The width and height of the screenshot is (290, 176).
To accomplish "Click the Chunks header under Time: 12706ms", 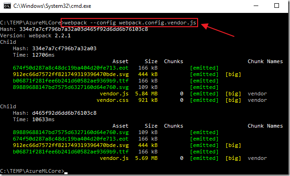I will coord(173,61).
